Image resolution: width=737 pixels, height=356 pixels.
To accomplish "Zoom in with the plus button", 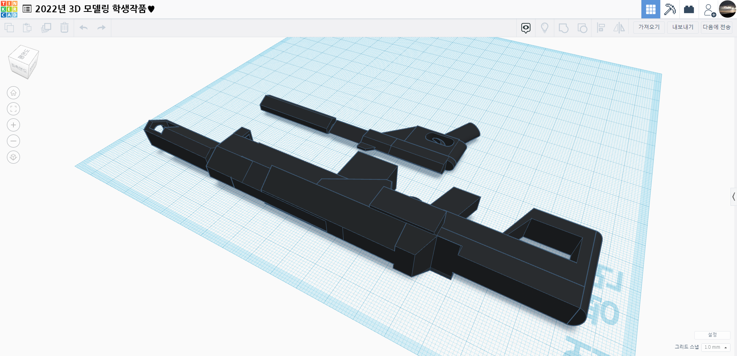I will click(x=13, y=125).
